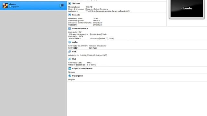This screenshot has width=207, height=116.
Task: Click 'Ninguno' under Carpetas compartidas
Action: tap(71, 72)
